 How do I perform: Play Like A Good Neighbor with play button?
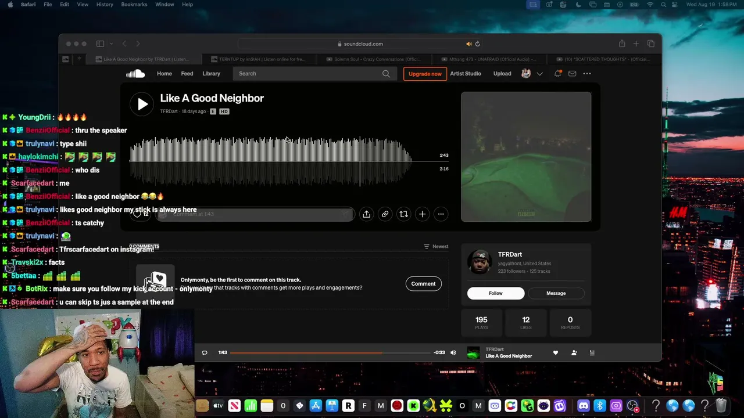coord(142,105)
